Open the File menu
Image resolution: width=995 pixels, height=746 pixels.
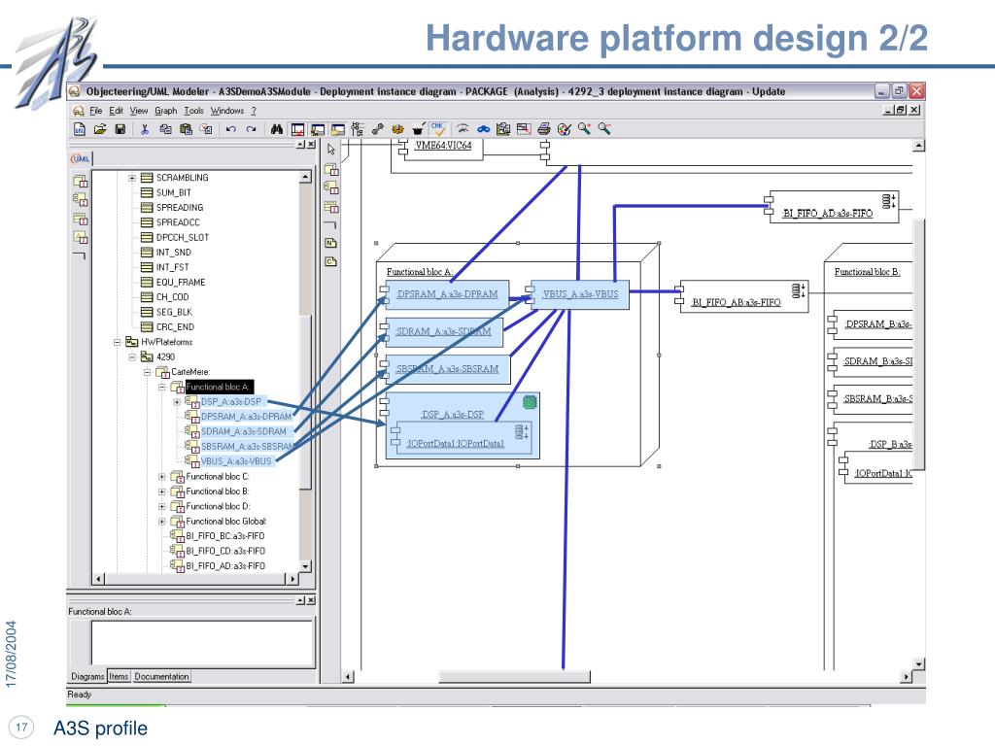coord(96,111)
